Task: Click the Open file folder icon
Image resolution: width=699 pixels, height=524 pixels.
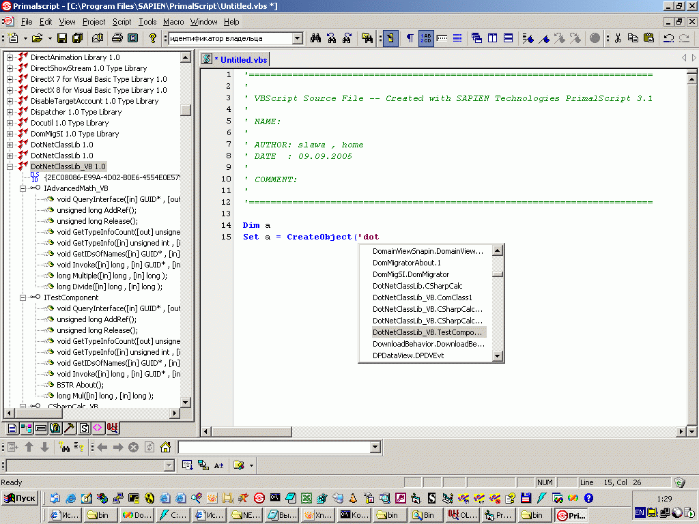Action: click(x=38, y=38)
